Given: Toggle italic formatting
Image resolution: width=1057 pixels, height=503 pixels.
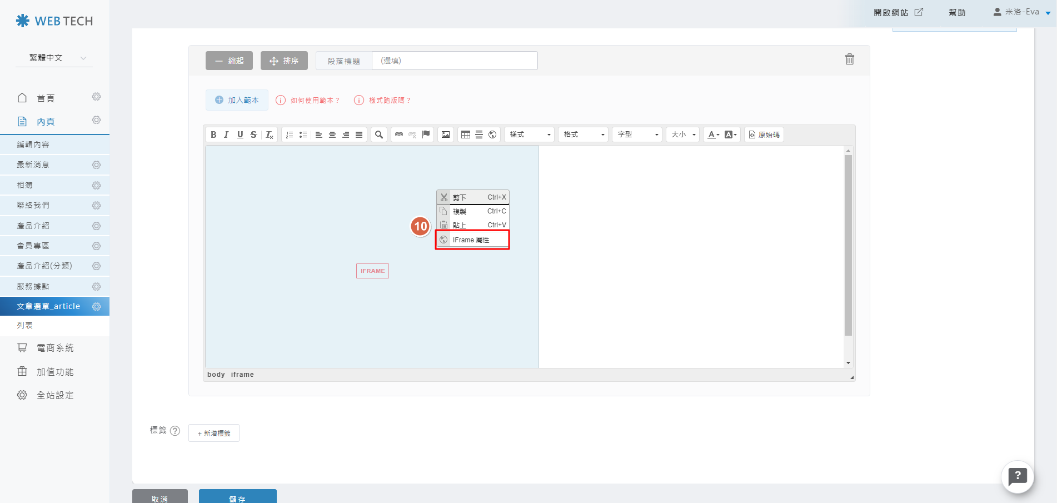Looking at the screenshot, I should 227,135.
